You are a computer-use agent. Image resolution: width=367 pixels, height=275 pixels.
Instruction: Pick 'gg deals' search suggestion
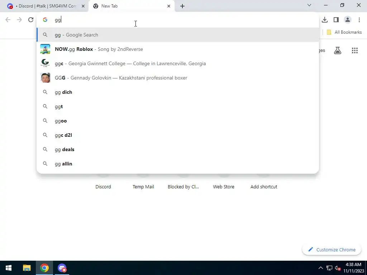(x=178, y=149)
